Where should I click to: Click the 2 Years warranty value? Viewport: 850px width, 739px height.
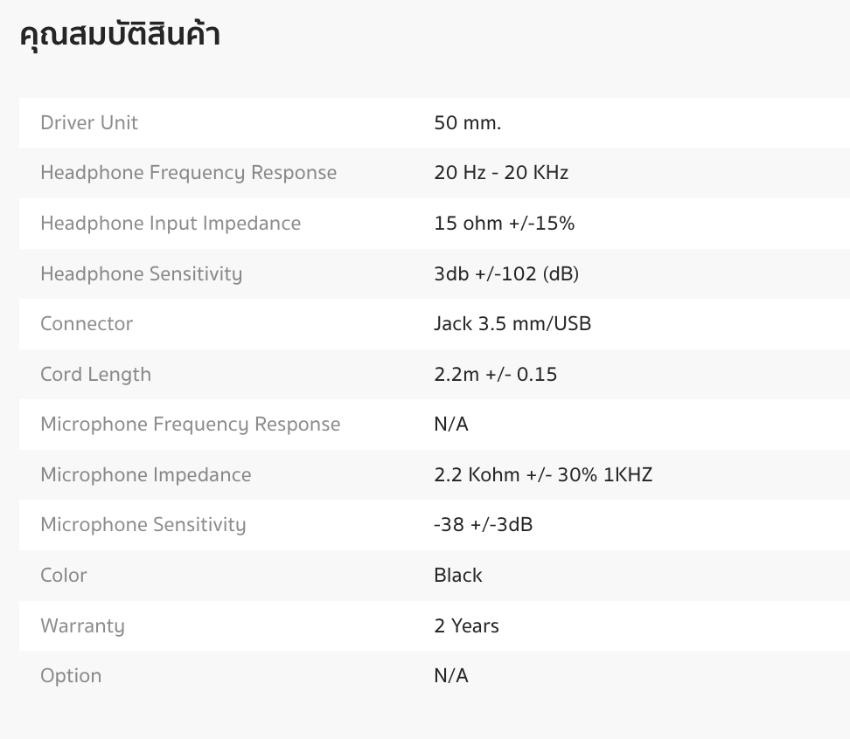(467, 625)
